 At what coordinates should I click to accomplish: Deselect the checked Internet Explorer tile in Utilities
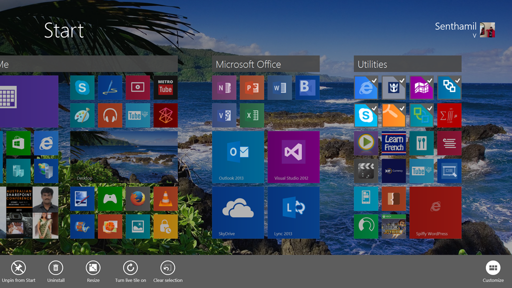pos(366,87)
